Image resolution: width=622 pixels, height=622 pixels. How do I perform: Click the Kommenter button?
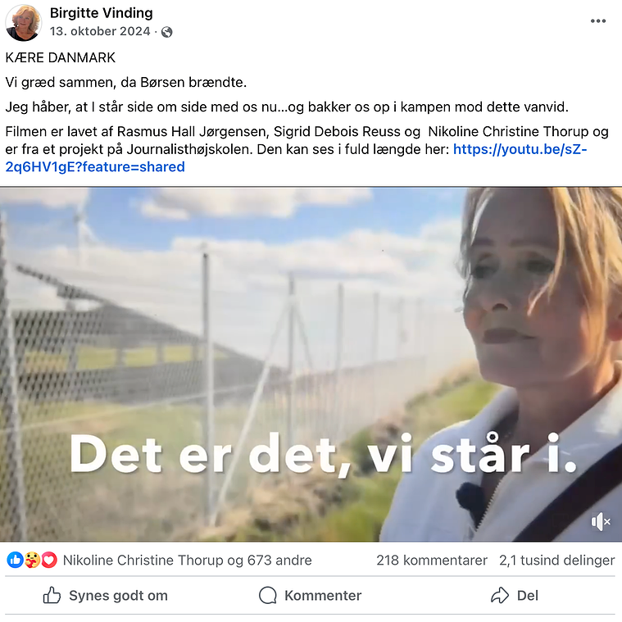point(311,596)
